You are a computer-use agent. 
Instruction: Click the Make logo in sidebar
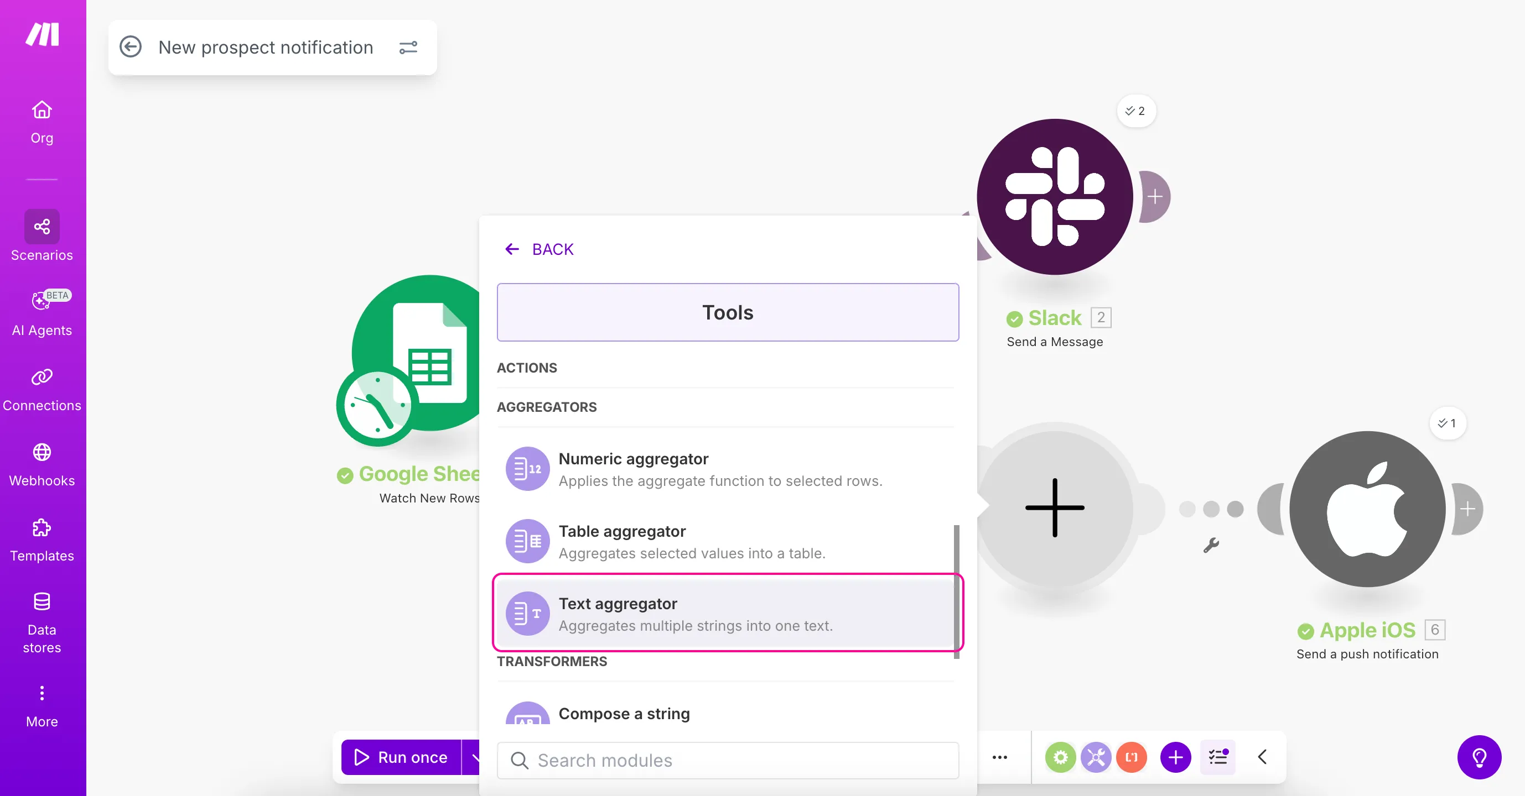click(42, 34)
